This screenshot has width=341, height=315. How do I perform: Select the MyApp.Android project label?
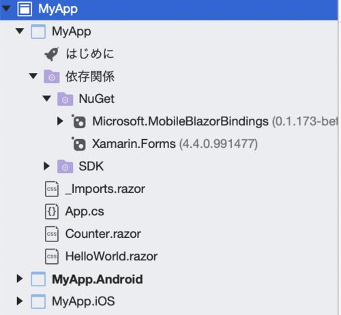(x=98, y=279)
